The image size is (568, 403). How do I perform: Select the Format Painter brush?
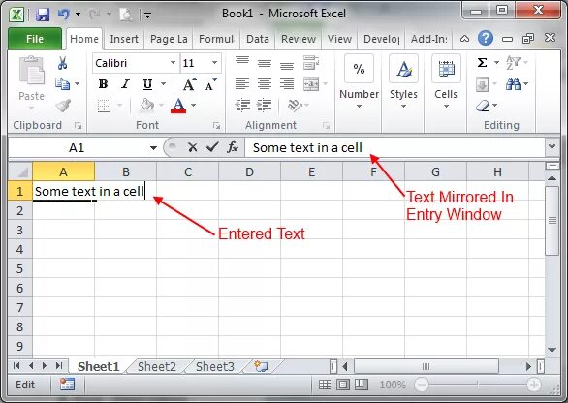point(63,106)
